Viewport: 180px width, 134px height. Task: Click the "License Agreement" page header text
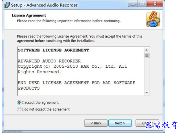point(29,15)
